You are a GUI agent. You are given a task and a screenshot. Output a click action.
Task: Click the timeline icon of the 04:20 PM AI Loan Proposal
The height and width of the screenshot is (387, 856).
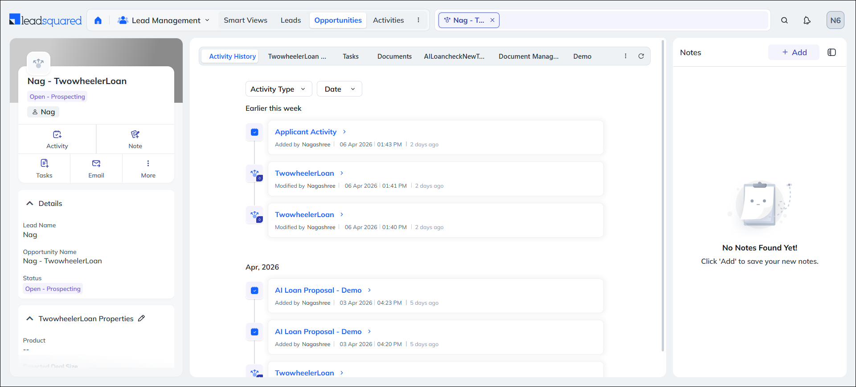point(254,332)
